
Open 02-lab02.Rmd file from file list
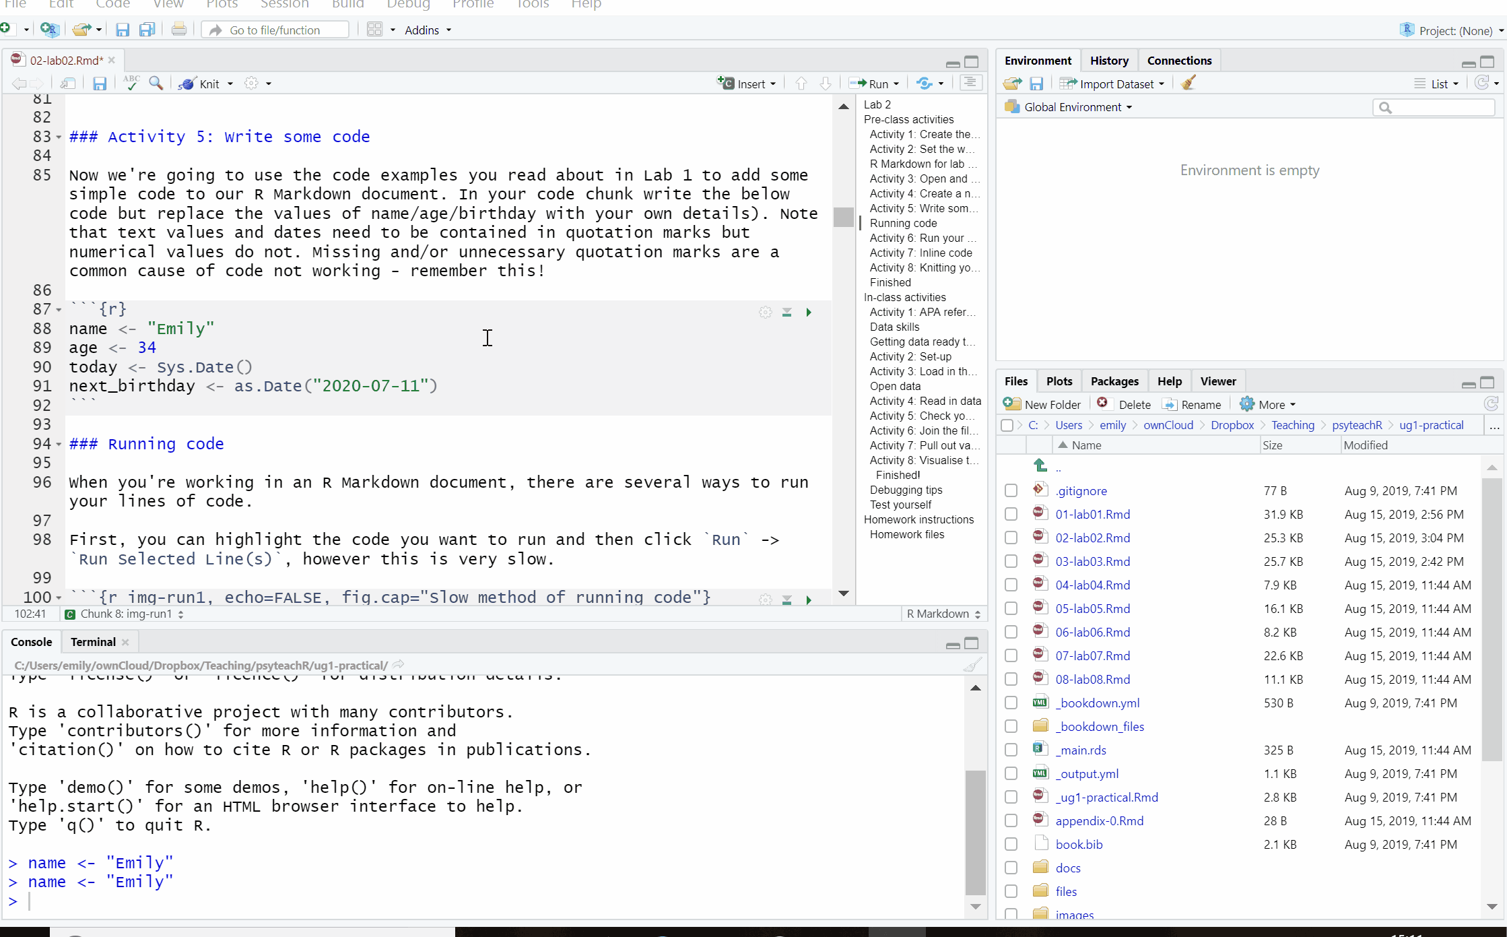[1093, 536]
